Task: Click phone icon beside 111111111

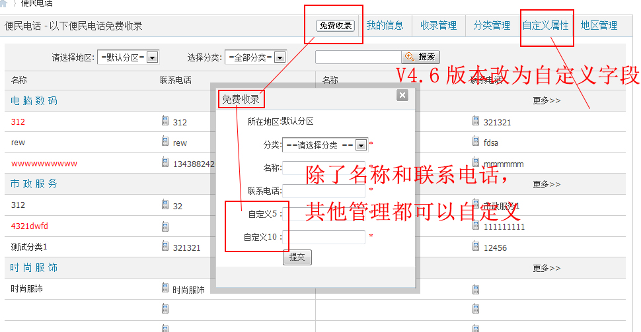Action: pyautogui.click(x=476, y=225)
